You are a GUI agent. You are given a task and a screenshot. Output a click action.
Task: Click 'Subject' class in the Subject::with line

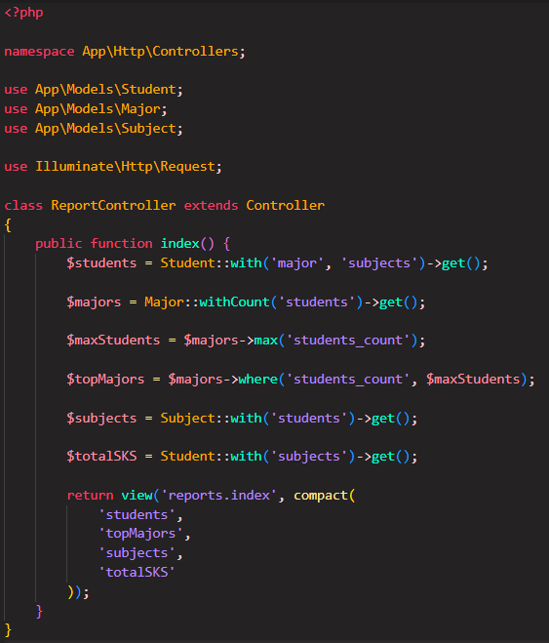[x=187, y=419]
